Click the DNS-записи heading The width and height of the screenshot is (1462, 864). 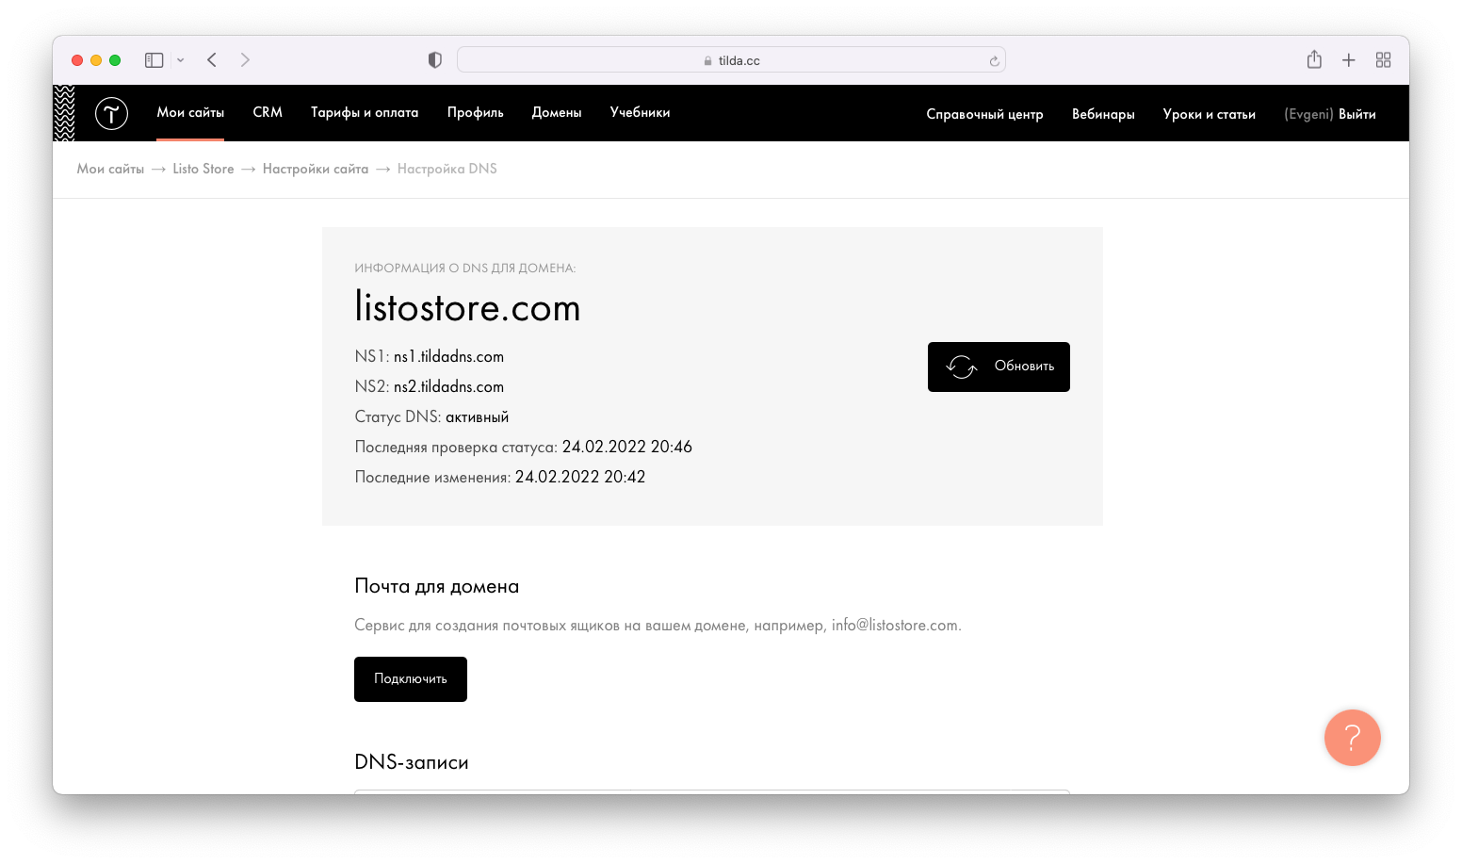click(412, 762)
